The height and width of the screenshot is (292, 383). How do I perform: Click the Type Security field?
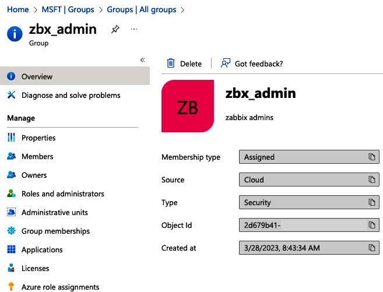point(309,202)
